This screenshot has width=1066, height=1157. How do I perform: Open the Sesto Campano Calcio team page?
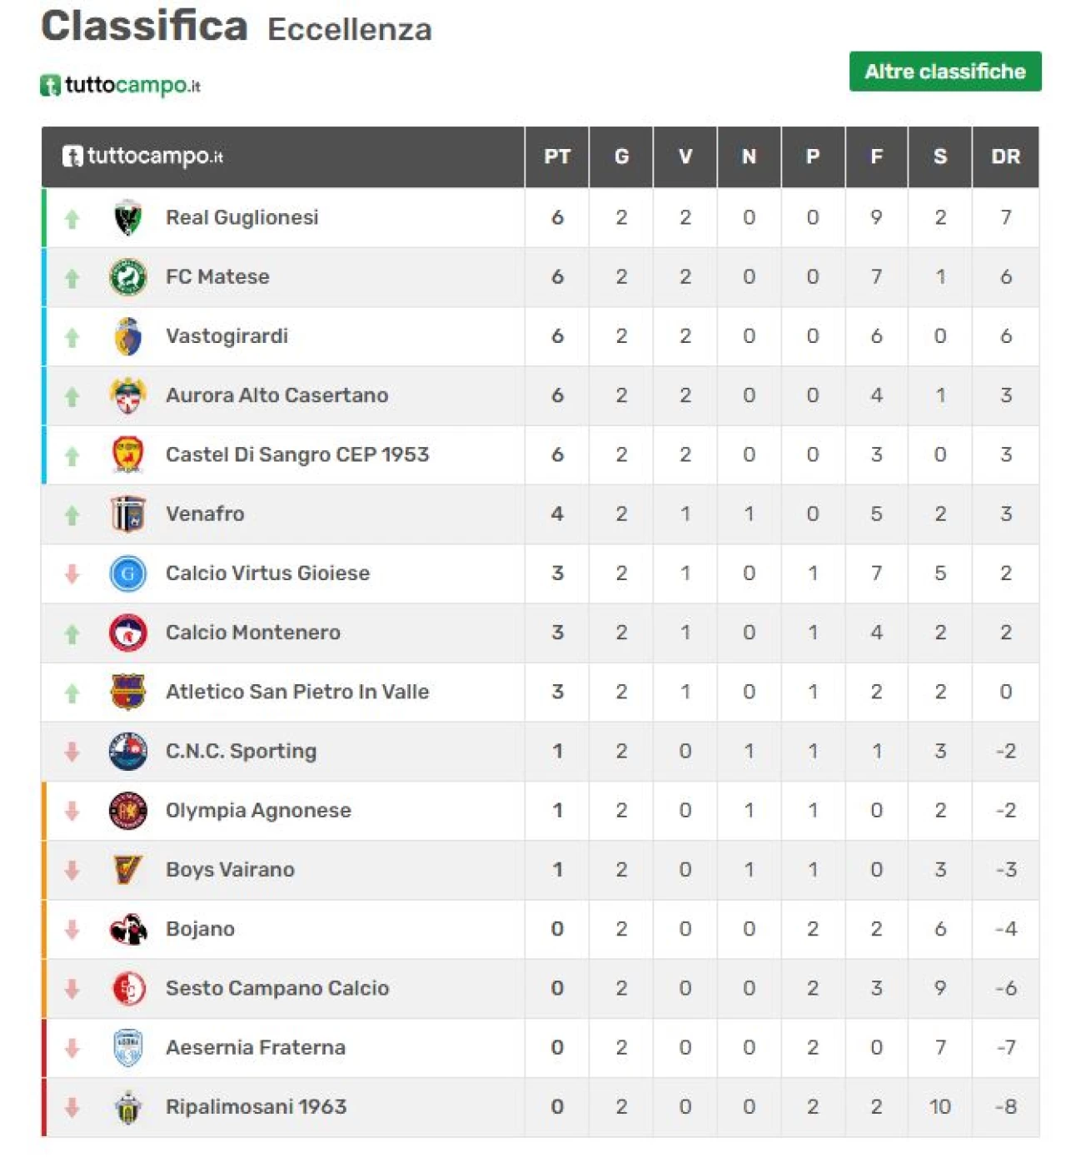277,988
